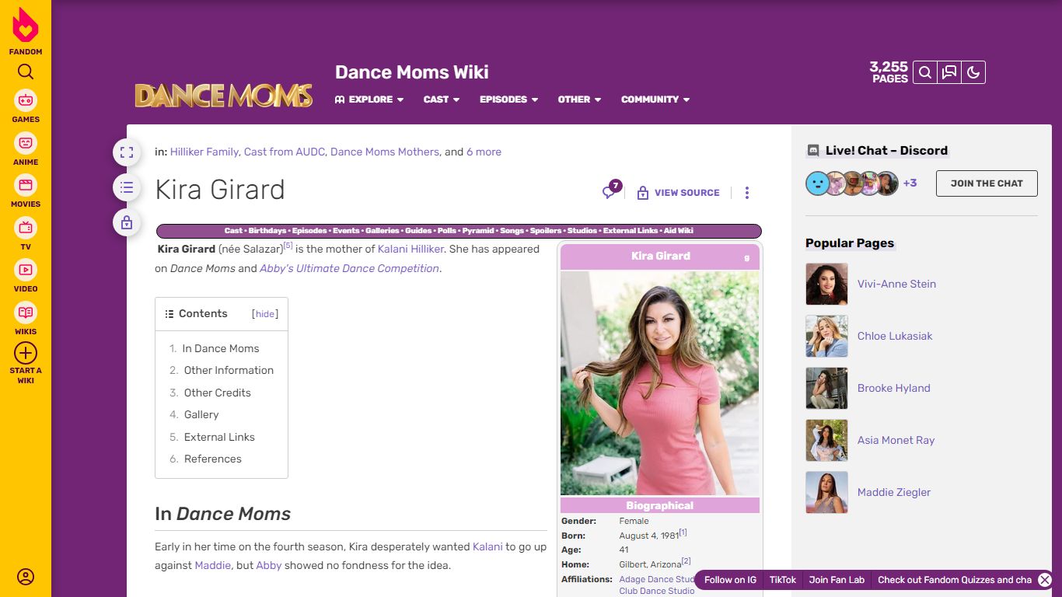Expand the Other menu
This screenshot has height=597, width=1062.
coord(579,99)
